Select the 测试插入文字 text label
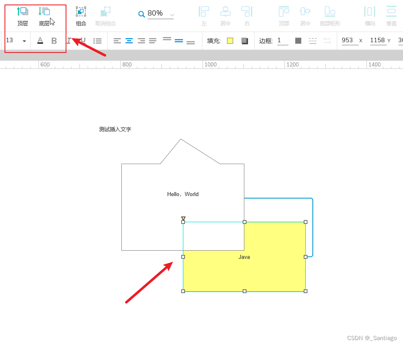This screenshot has height=345, width=403. click(x=115, y=129)
